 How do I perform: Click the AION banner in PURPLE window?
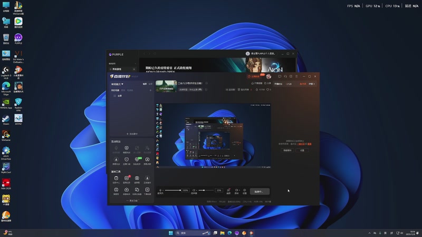[x=217, y=65]
